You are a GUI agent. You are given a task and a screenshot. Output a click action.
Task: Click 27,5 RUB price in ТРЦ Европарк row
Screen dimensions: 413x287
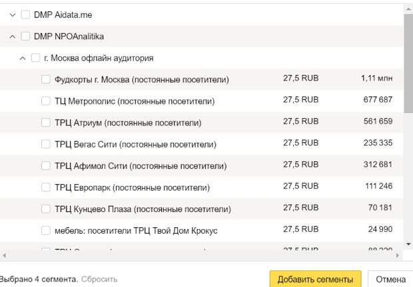point(301,186)
